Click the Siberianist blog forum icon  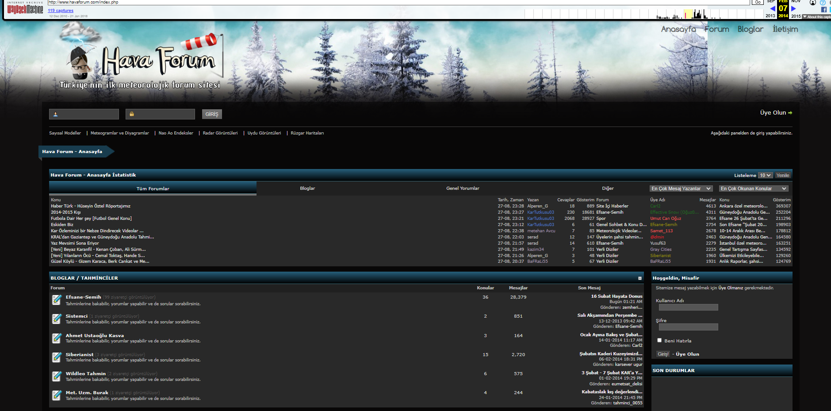pos(57,357)
